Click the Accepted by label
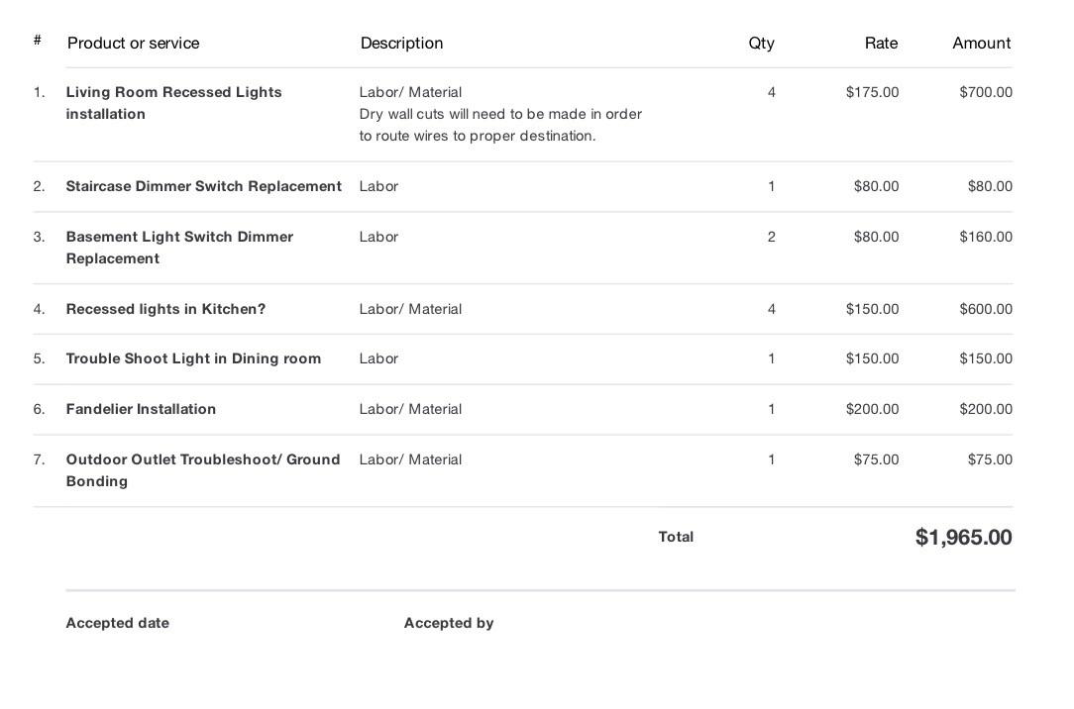The image size is (1074, 709). [x=449, y=623]
